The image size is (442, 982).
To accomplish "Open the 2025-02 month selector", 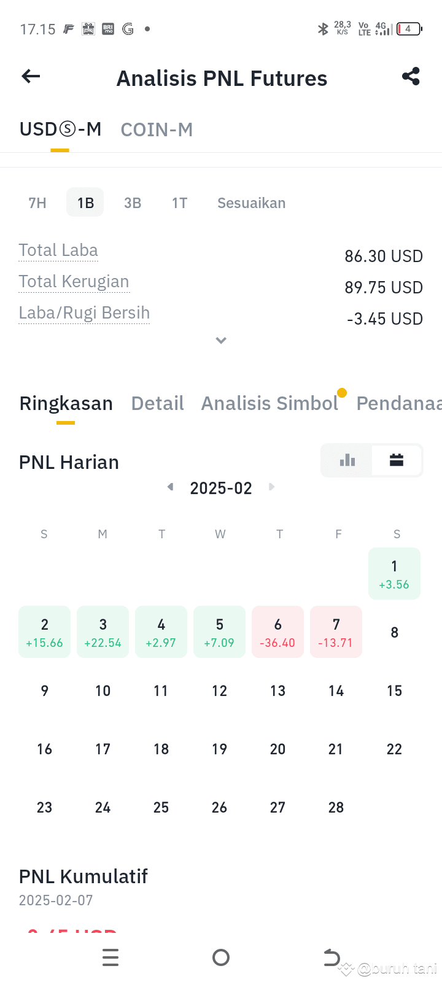I will click(221, 488).
